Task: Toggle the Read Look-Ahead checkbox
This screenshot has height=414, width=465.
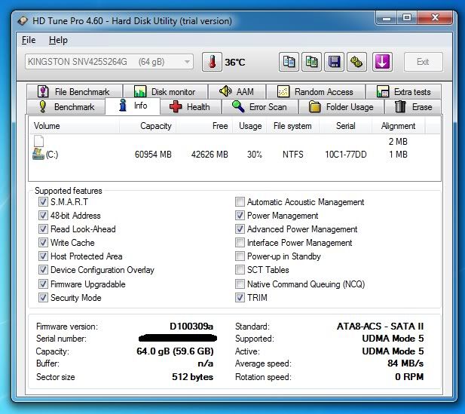Action: pyautogui.click(x=43, y=229)
